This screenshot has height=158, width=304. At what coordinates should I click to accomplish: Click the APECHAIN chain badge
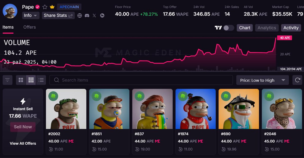point(69,7)
